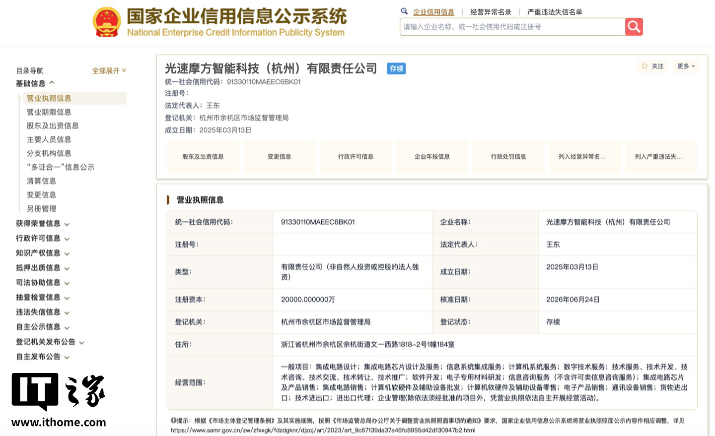
Task: Click establishment date 2025年03月13日 in table
Action: coord(572,267)
